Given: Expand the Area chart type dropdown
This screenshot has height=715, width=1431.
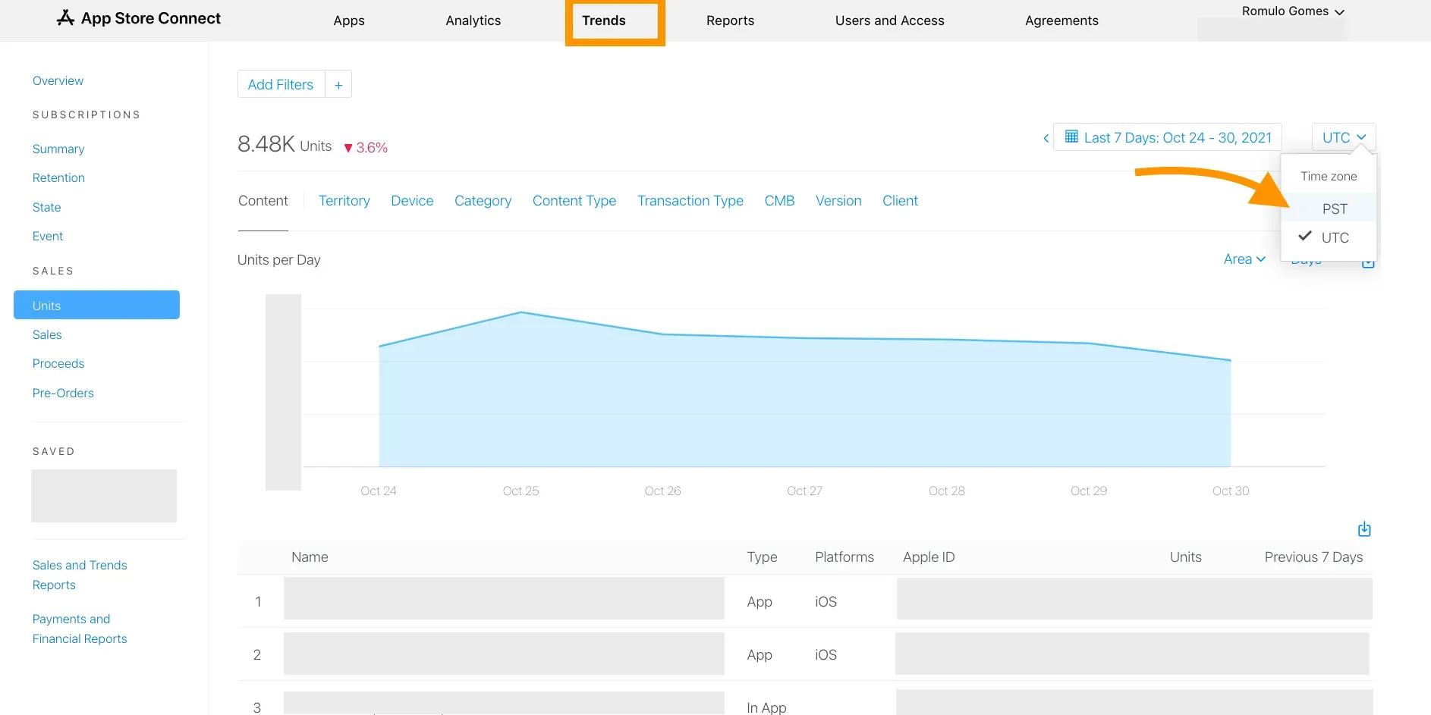Looking at the screenshot, I should click(x=1244, y=259).
